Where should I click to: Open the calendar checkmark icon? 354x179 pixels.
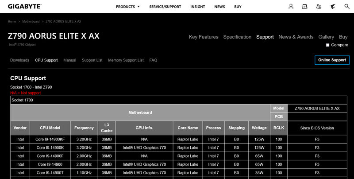click(x=305, y=6)
